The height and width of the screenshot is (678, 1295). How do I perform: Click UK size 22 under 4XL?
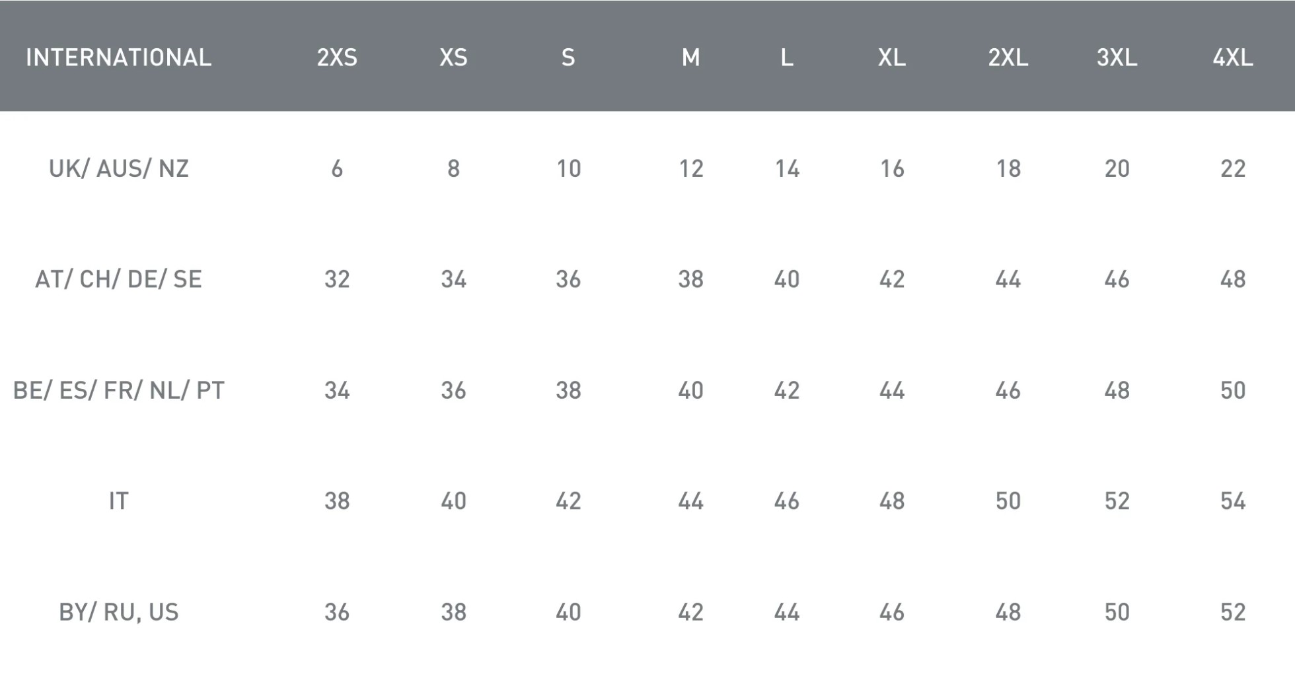(1232, 168)
